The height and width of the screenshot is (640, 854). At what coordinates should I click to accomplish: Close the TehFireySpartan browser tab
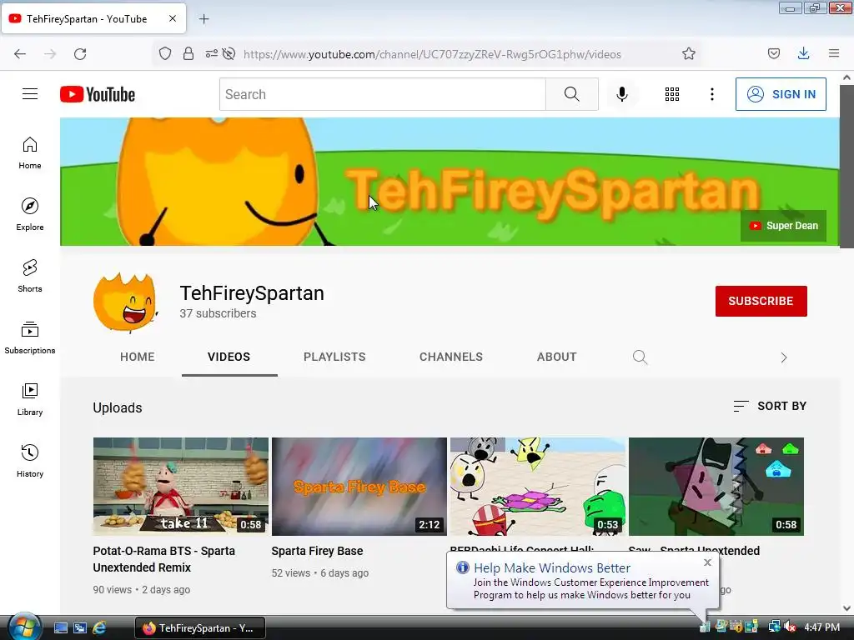(x=173, y=18)
